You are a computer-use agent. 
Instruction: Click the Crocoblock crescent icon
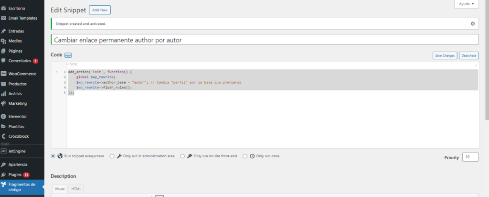[x=3, y=136]
